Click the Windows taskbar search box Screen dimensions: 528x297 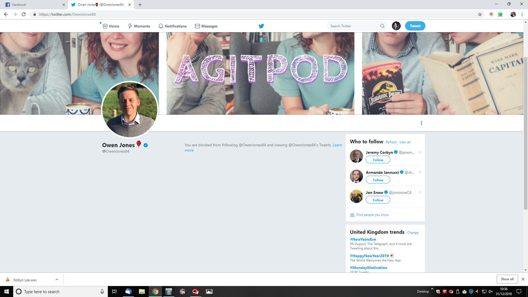point(60,291)
